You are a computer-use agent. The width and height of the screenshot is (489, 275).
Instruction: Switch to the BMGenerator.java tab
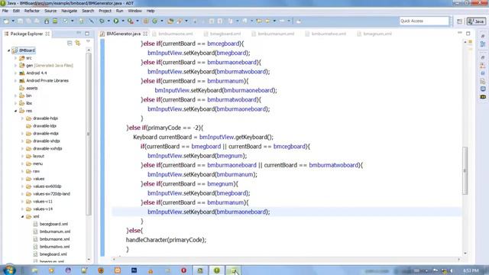pyautogui.click(x=123, y=34)
